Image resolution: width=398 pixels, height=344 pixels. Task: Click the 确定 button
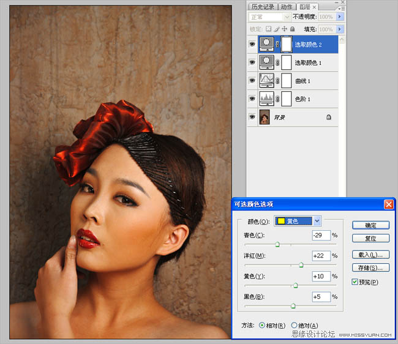pyautogui.click(x=371, y=225)
